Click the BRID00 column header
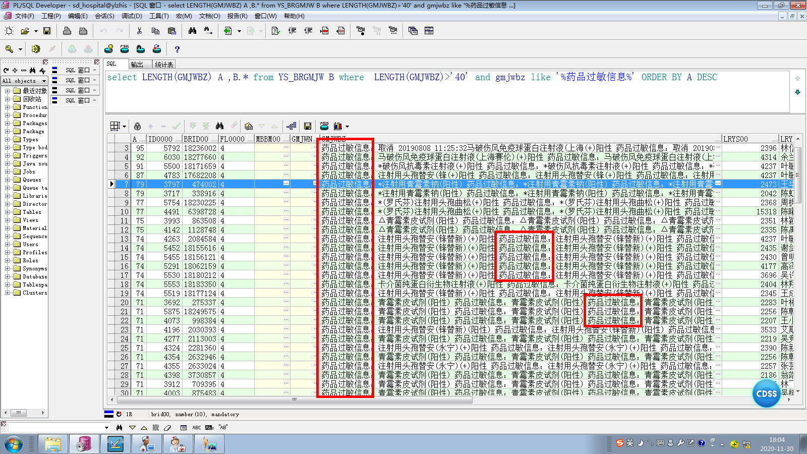The width and height of the screenshot is (807, 454). tap(196, 139)
